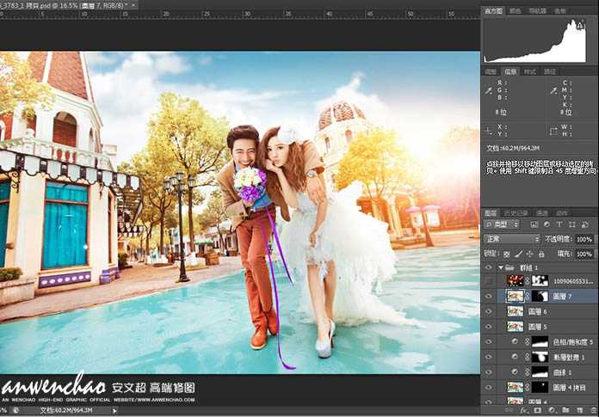Hide layer 图层 7
The height and width of the screenshot is (417, 599).
[489, 296]
